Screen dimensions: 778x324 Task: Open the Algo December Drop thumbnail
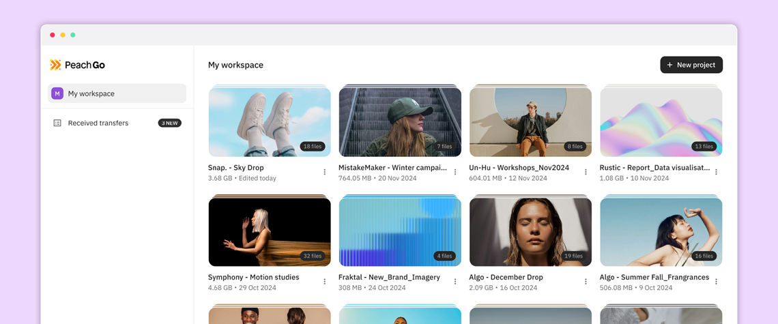point(530,232)
